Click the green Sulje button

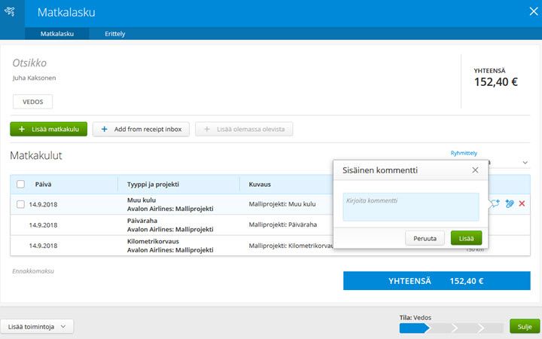(x=525, y=326)
